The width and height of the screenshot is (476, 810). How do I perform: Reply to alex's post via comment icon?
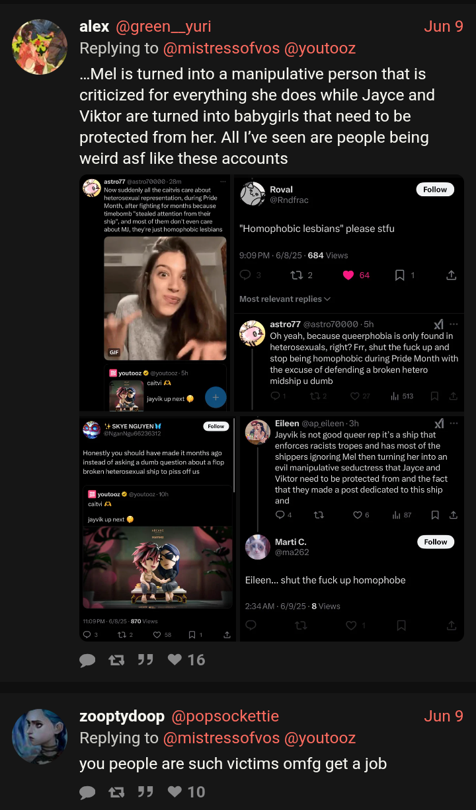(x=87, y=660)
